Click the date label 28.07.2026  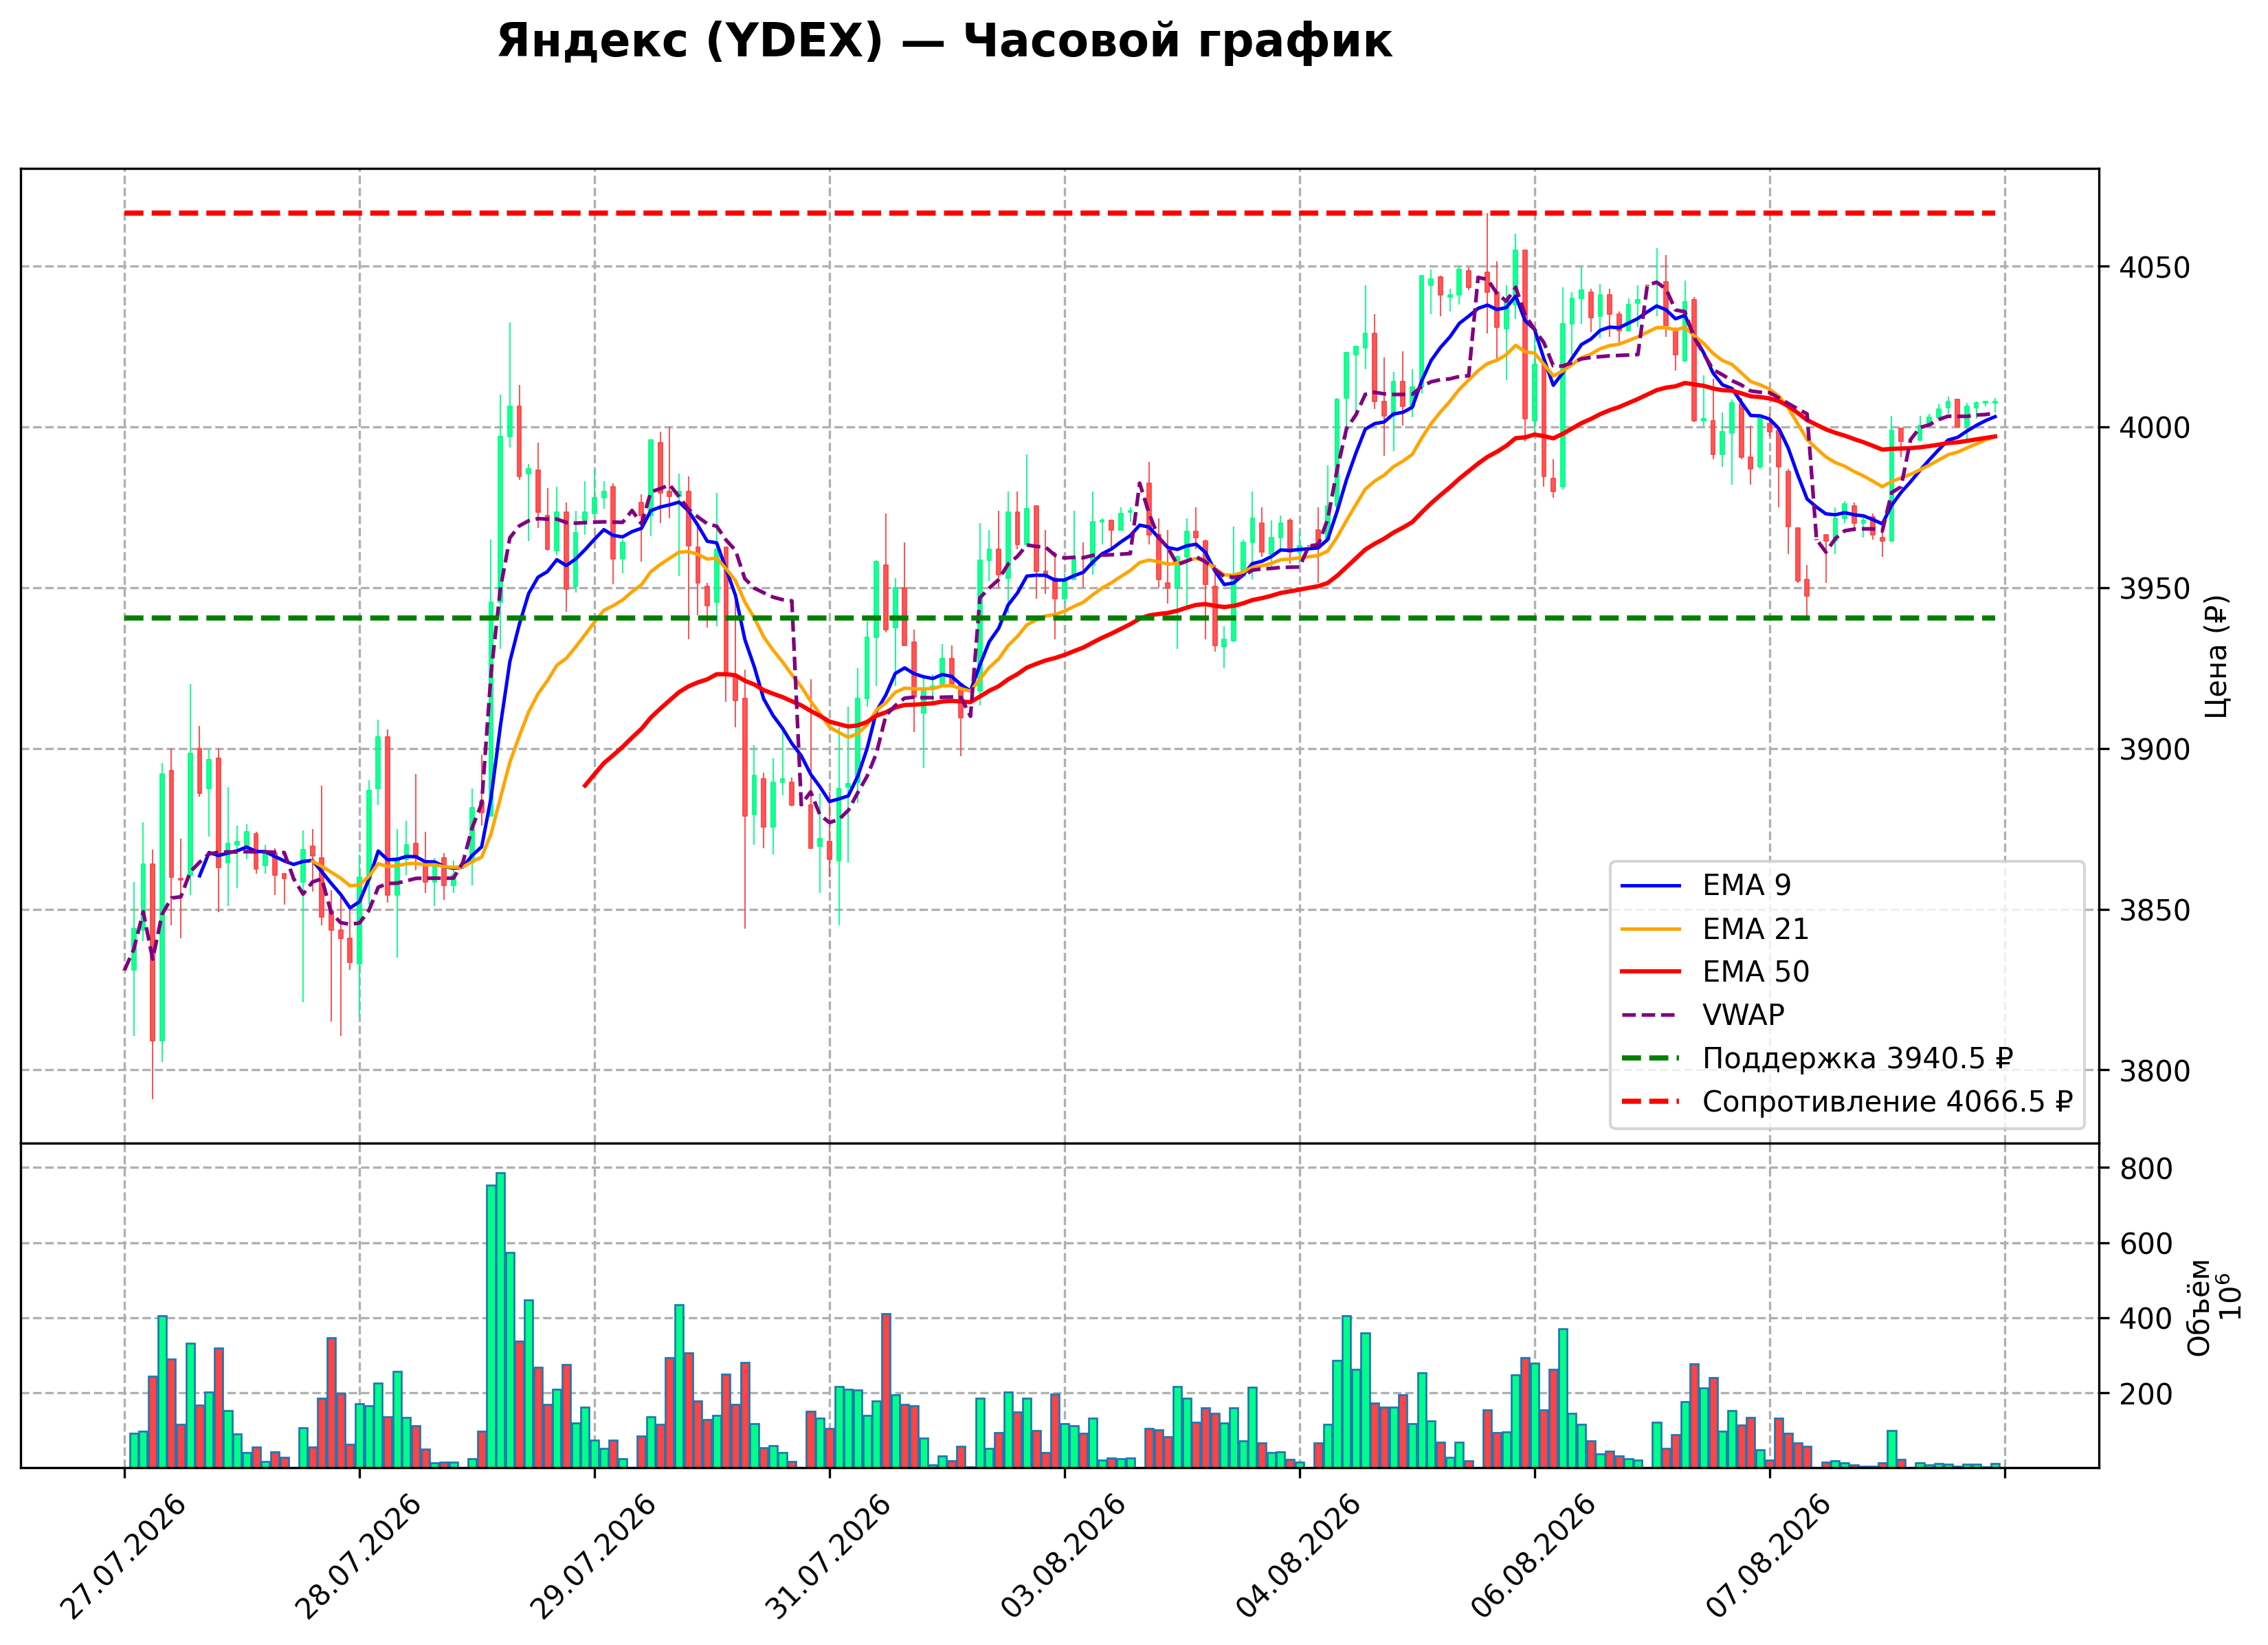click(x=357, y=1557)
